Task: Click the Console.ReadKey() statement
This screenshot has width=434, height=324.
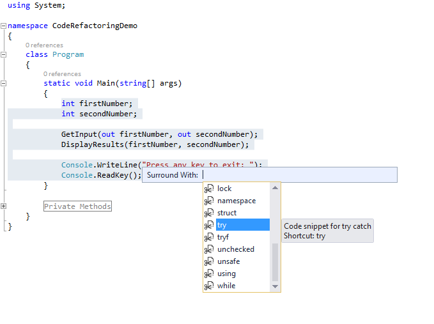Action: coord(101,175)
